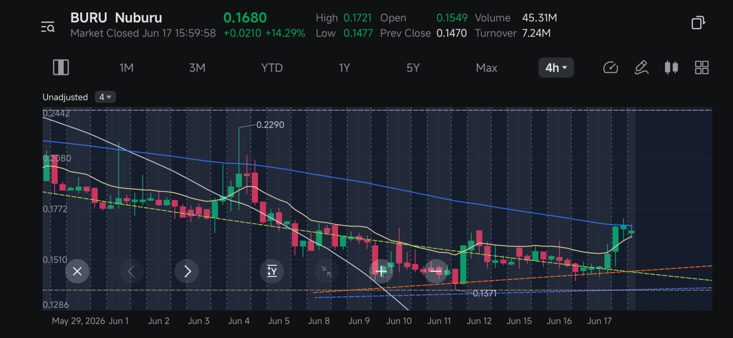Image resolution: width=733 pixels, height=338 pixels.
Task: Tap the Jun 10 date marker
Action: (x=399, y=321)
